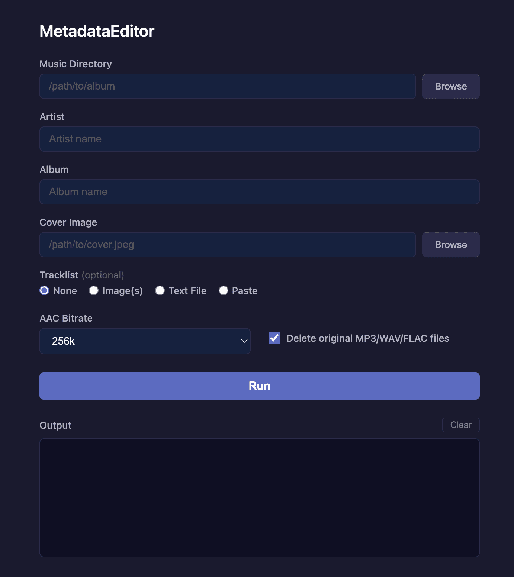Image resolution: width=514 pixels, height=577 pixels.
Task: Focus the Album name input
Action: tap(259, 192)
